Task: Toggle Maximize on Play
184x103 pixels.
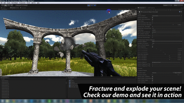Action: tap(122, 9)
